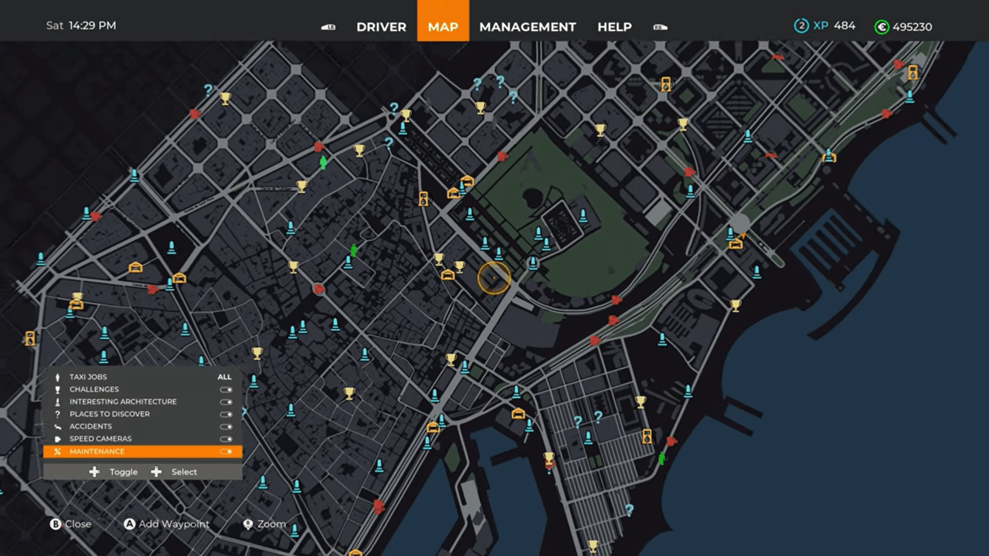Select the TAXI JOBS row label
This screenshot has width=989, height=556.
pos(88,377)
